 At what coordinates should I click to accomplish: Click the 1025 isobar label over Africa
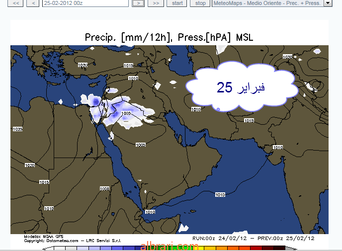tap(18, 129)
